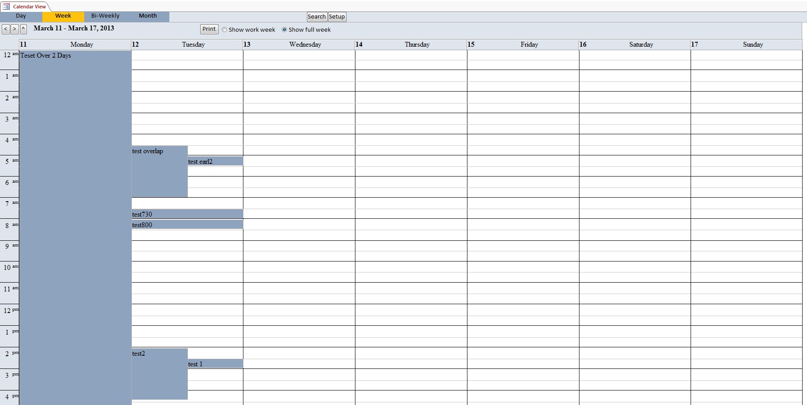Viewport: 807px width, 405px height.
Task: Click the Calendar View tab icon
Action: click(x=6, y=7)
